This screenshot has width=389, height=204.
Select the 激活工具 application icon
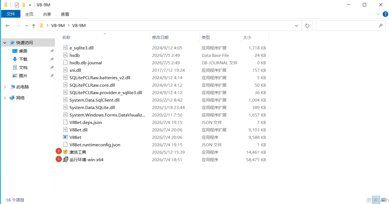[x=65, y=152]
